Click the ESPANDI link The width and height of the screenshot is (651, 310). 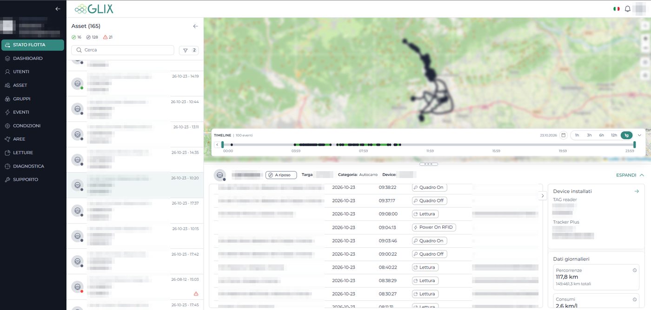click(x=626, y=175)
